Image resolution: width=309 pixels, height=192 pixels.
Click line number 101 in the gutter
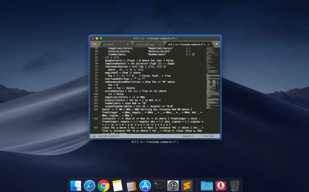point(96,97)
